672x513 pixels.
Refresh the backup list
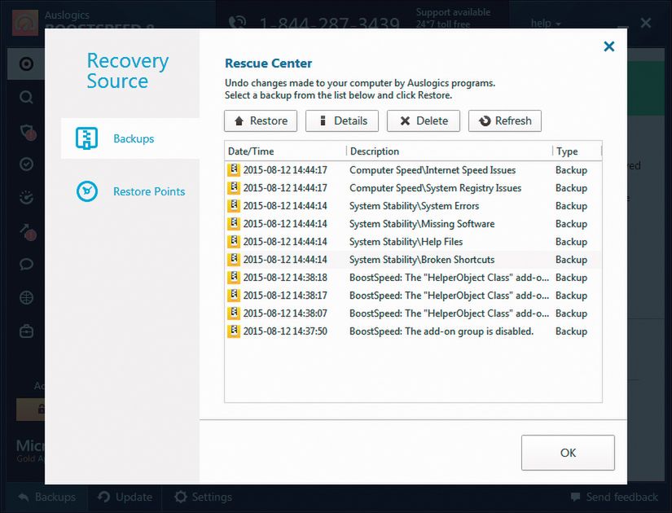click(x=504, y=121)
